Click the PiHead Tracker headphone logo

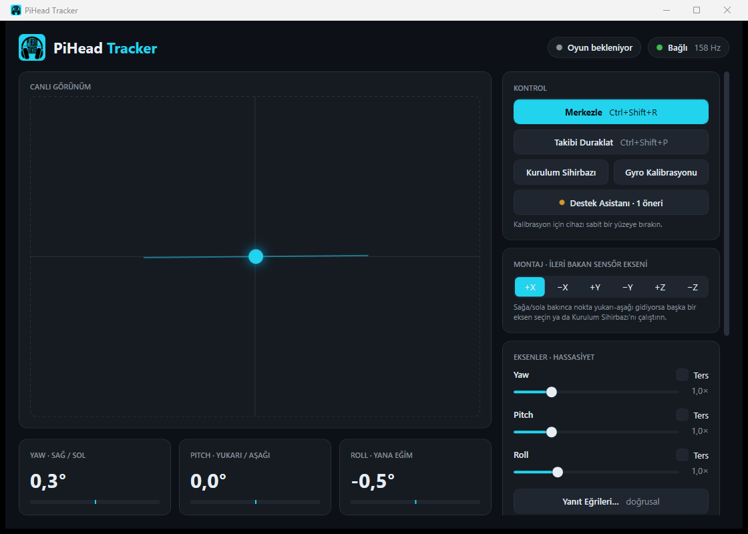click(32, 47)
